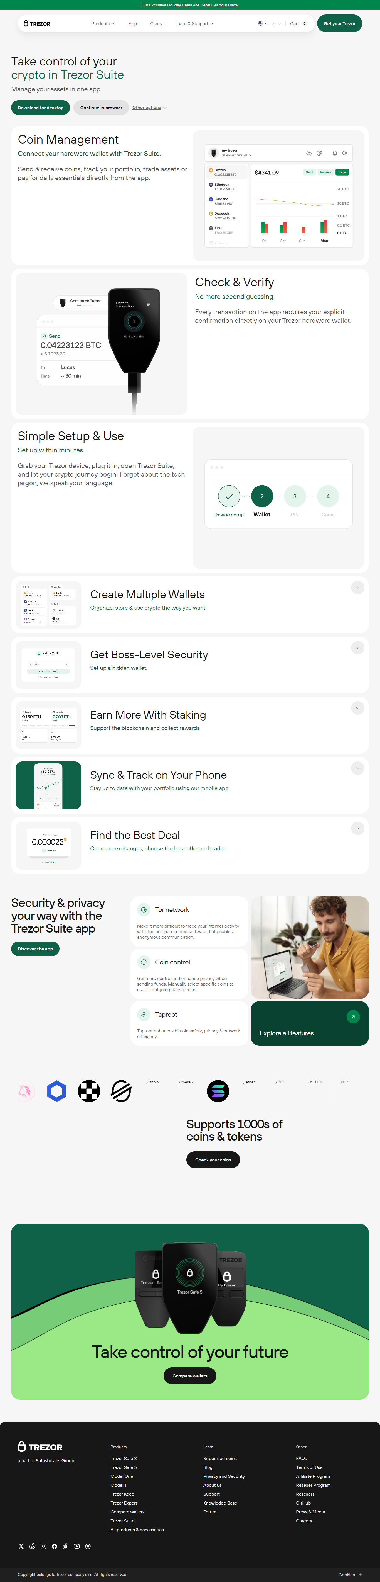The width and height of the screenshot is (380, 1582).
Task: Open the country flag selector dropdown
Action: 263,23
